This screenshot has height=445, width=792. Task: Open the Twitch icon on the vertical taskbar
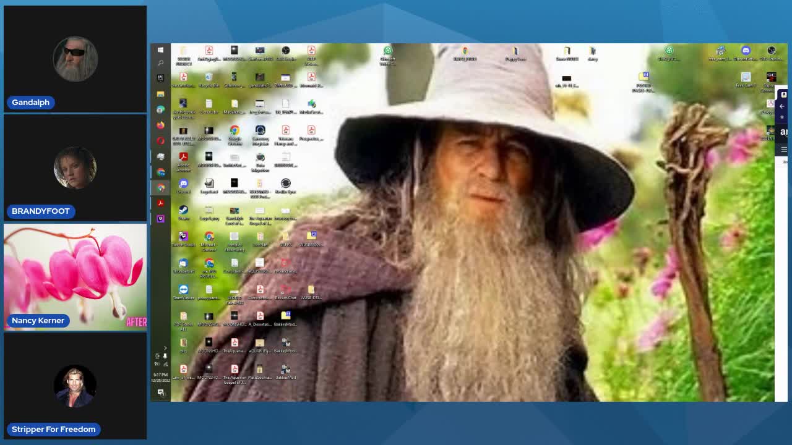point(160,219)
